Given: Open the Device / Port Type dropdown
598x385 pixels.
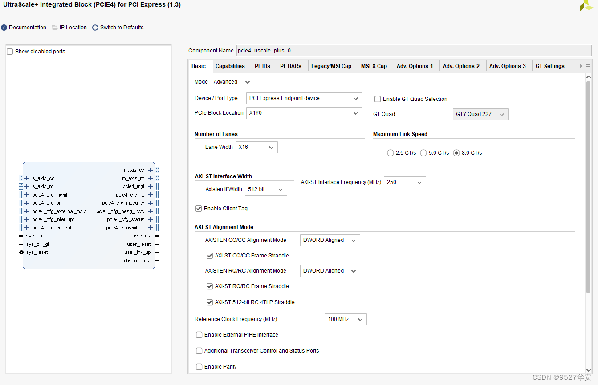Looking at the screenshot, I should [304, 98].
